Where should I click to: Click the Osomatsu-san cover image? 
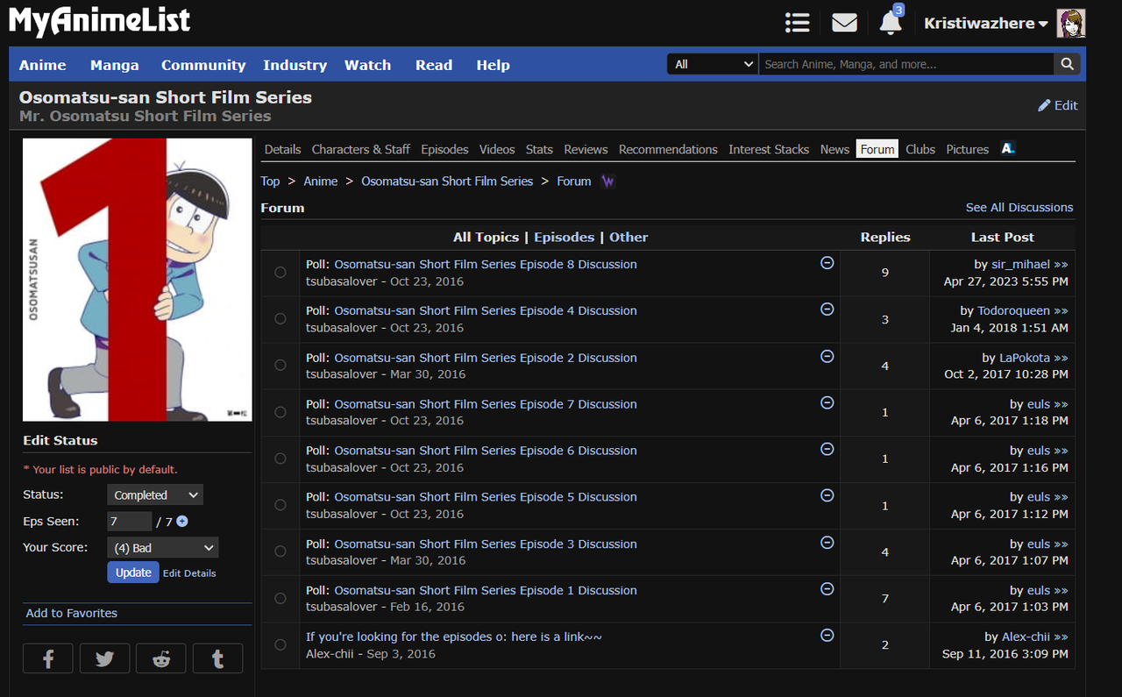click(138, 280)
